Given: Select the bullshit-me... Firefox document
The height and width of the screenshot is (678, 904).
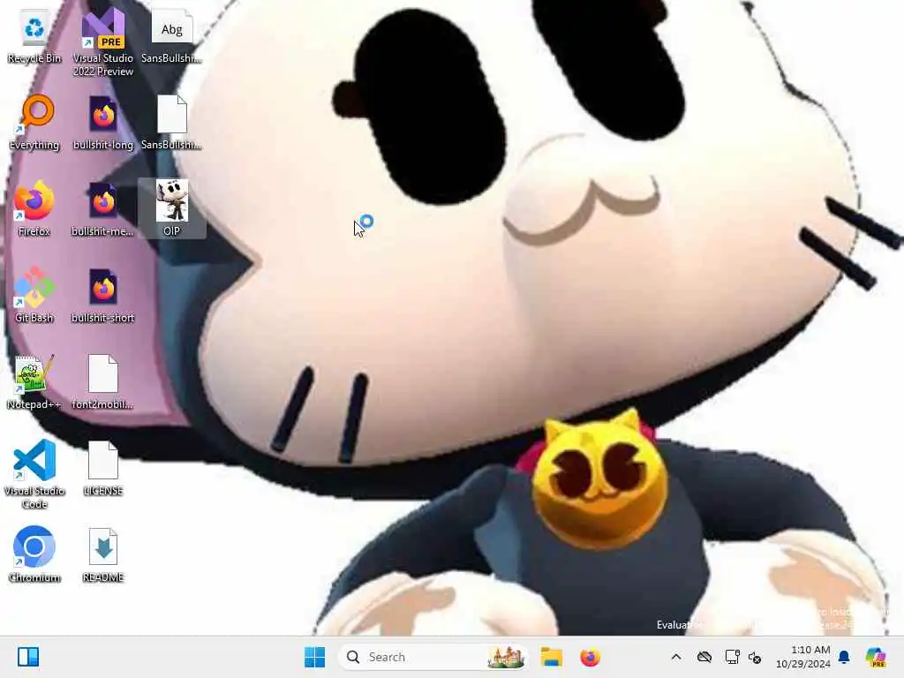Looking at the screenshot, I should pos(103,209).
